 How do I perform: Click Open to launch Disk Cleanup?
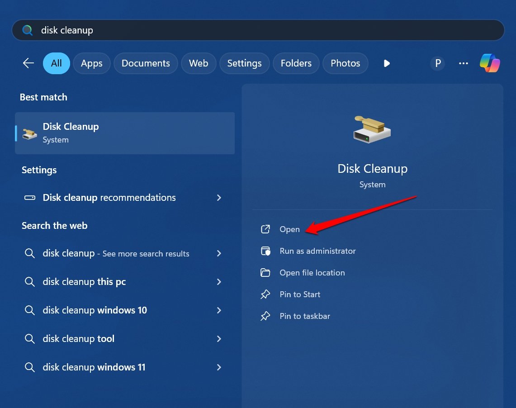(x=289, y=229)
